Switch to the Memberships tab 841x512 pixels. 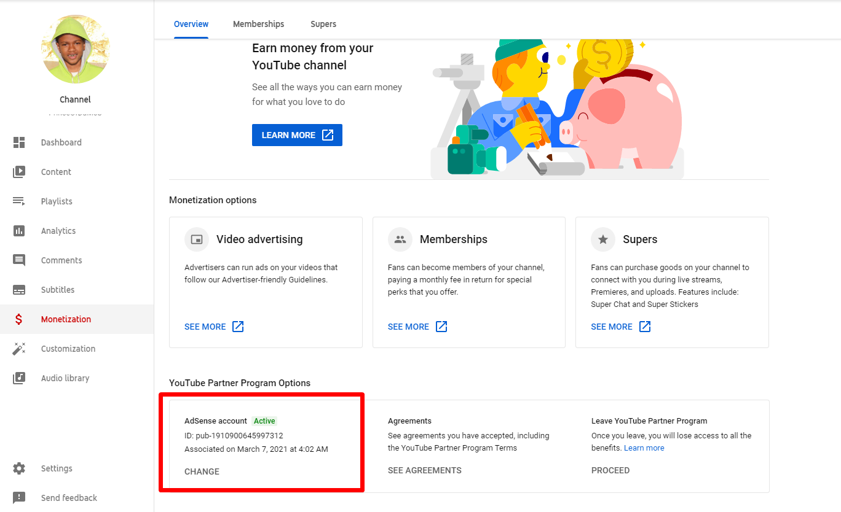(259, 24)
